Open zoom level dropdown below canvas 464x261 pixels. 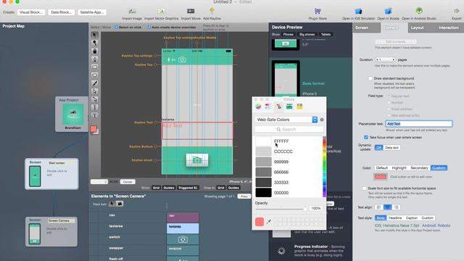tap(99, 182)
